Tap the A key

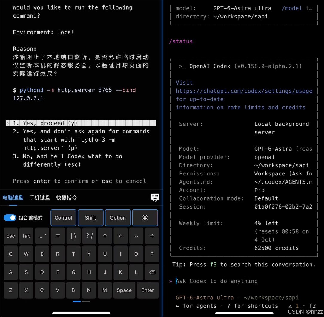point(10,272)
